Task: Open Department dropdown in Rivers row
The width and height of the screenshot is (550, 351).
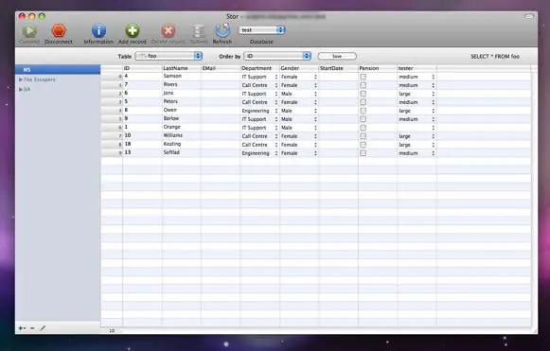Action: coord(259,85)
